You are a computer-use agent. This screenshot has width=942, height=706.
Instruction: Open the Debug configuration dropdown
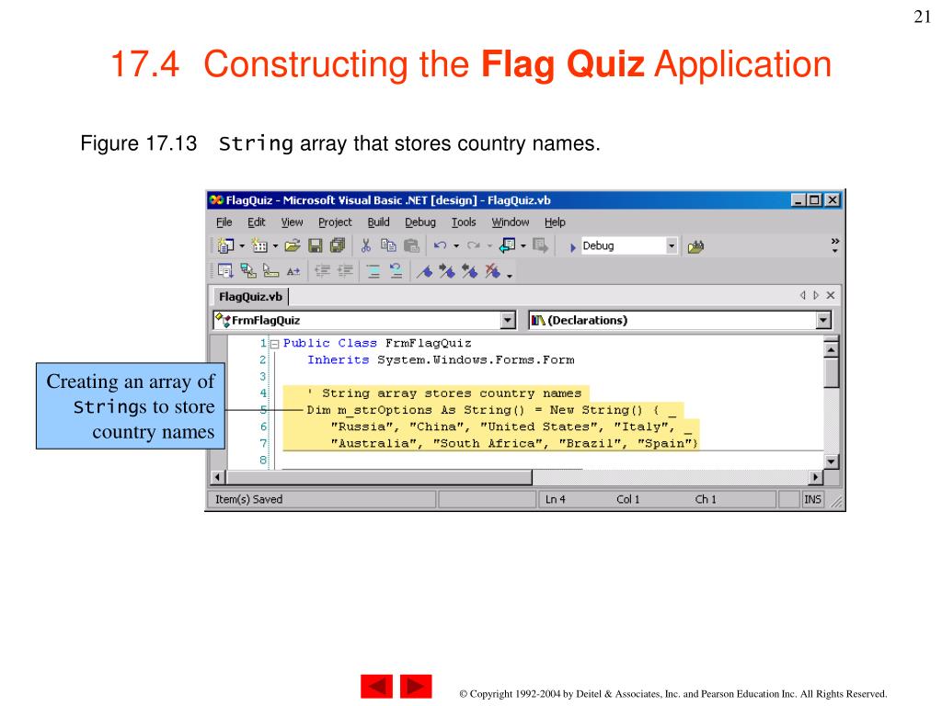(672, 245)
